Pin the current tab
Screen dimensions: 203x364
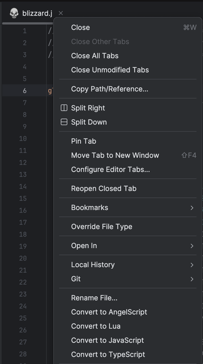tap(84, 141)
